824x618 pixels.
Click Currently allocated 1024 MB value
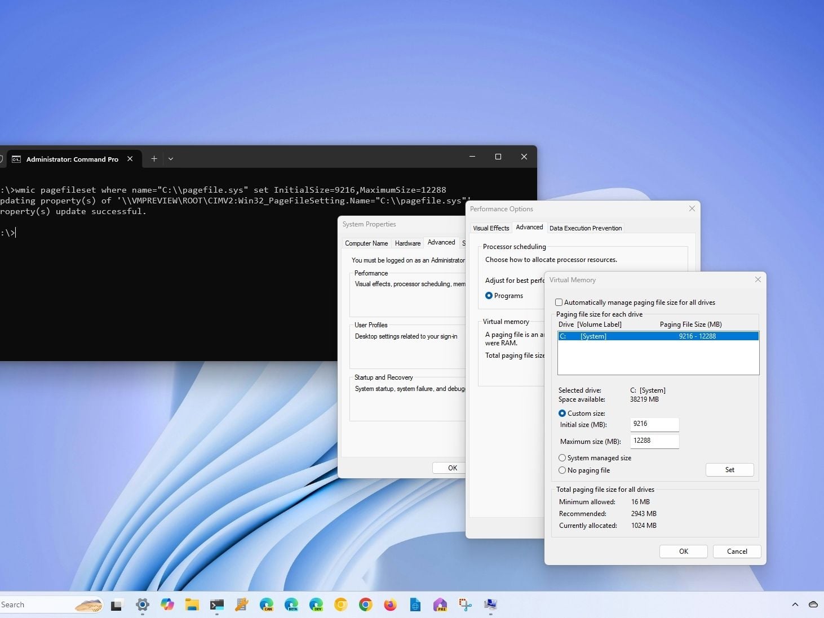tap(644, 526)
